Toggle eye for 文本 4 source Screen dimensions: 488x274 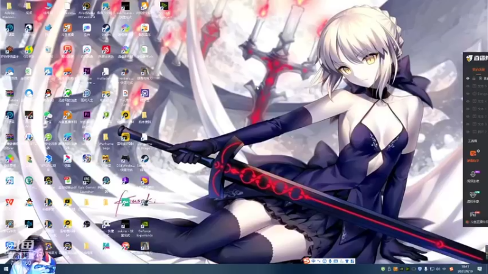tap(468, 101)
